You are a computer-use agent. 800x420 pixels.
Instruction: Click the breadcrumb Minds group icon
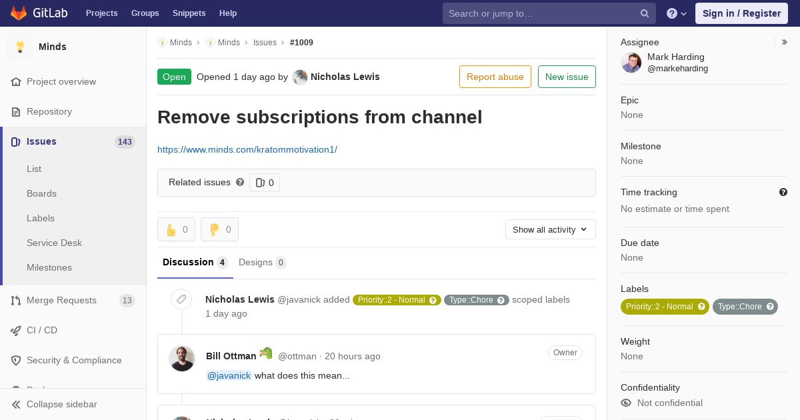(x=163, y=42)
